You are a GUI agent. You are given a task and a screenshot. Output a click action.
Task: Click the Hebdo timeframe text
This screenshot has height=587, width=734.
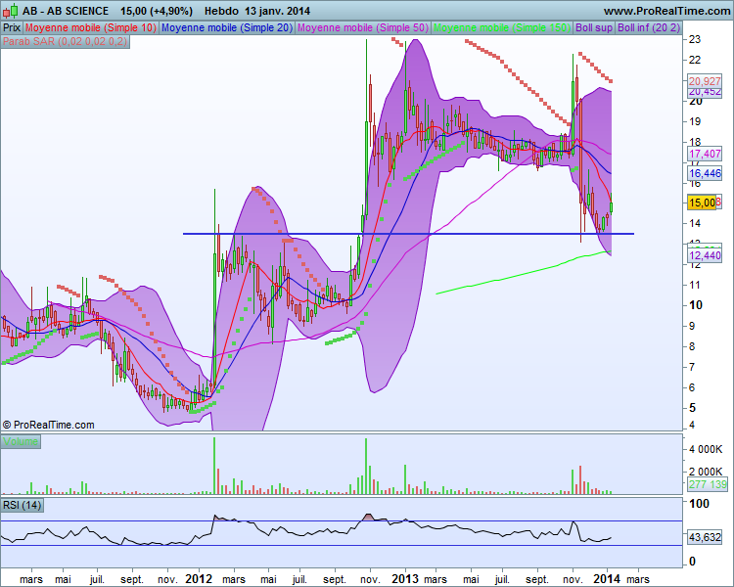tap(221, 11)
